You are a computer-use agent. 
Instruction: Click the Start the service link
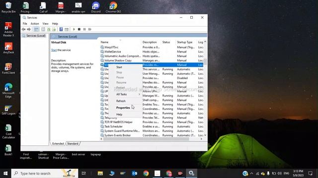(x=54, y=50)
